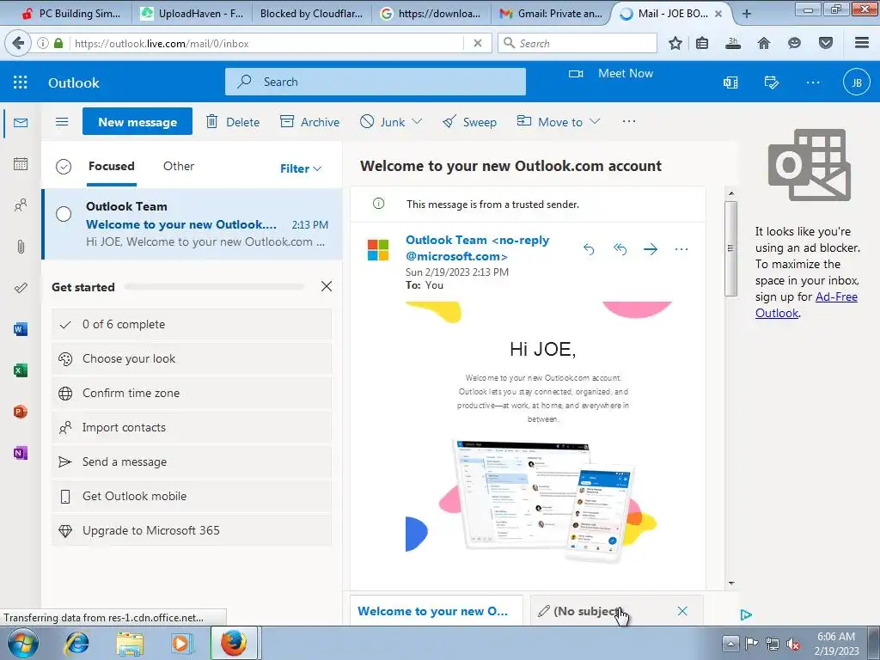Open Send a message task

click(x=192, y=461)
